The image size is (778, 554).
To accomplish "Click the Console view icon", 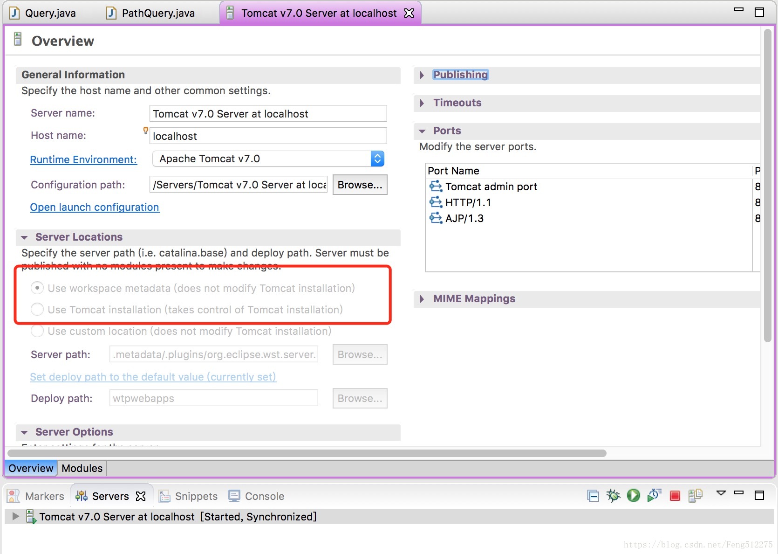I will 234,496.
